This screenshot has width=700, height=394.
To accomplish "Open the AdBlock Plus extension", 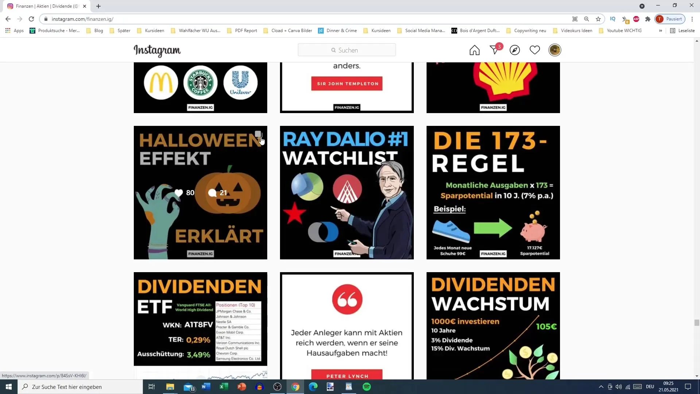I will point(636,19).
